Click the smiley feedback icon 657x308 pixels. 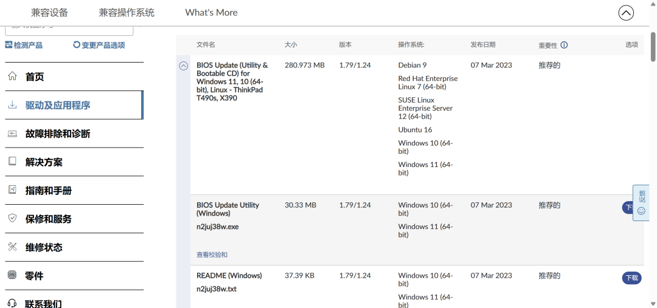coord(641,211)
